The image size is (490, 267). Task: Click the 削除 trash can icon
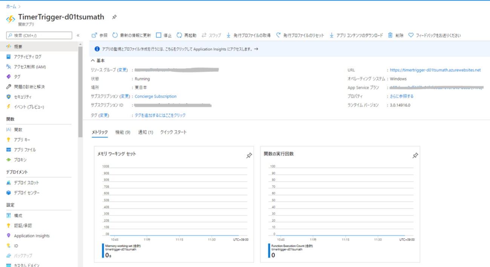click(x=390, y=35)
